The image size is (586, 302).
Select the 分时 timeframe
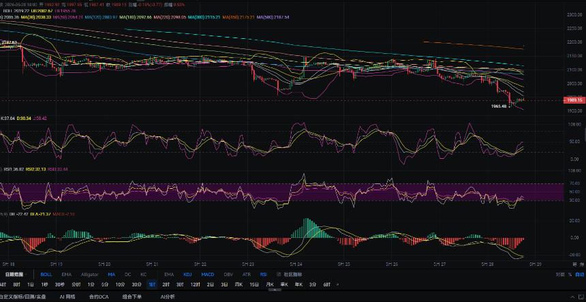coord(76,284)
